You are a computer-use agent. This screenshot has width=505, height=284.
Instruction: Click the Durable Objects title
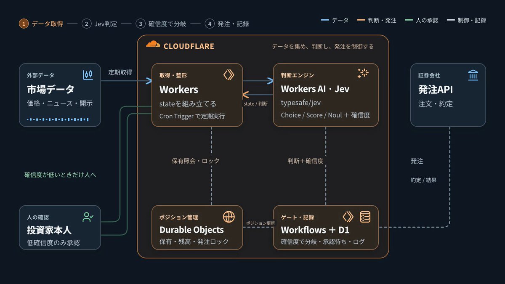(x=191, y=230)
